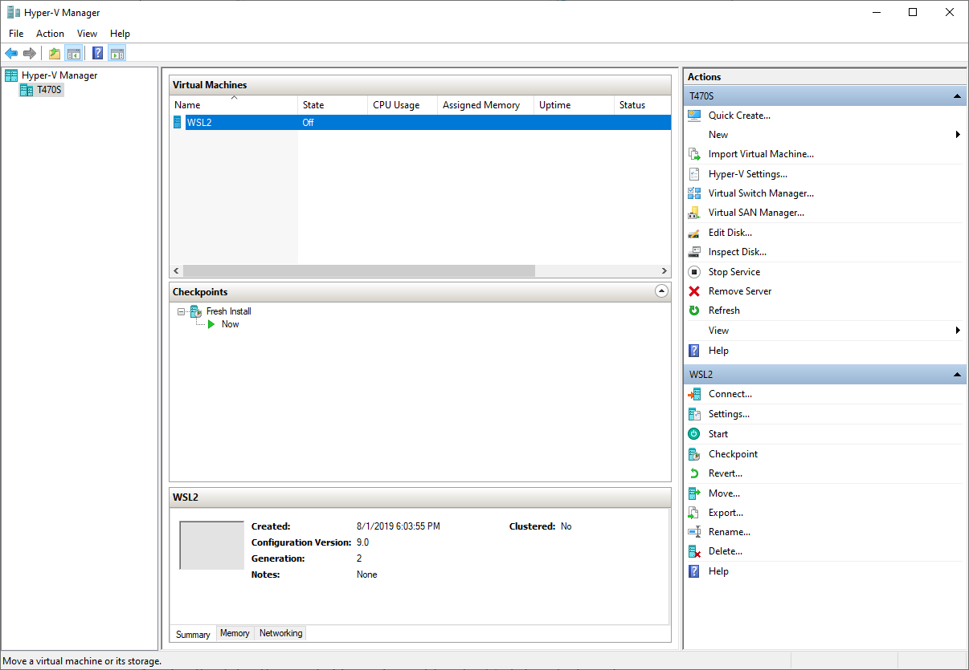Switch to the Memory tab

point(235,633)
